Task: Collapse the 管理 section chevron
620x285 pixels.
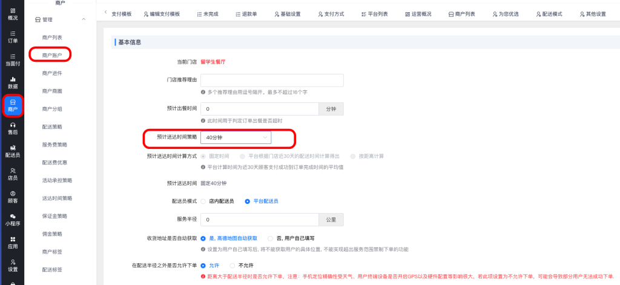Action: pos(84,20)
